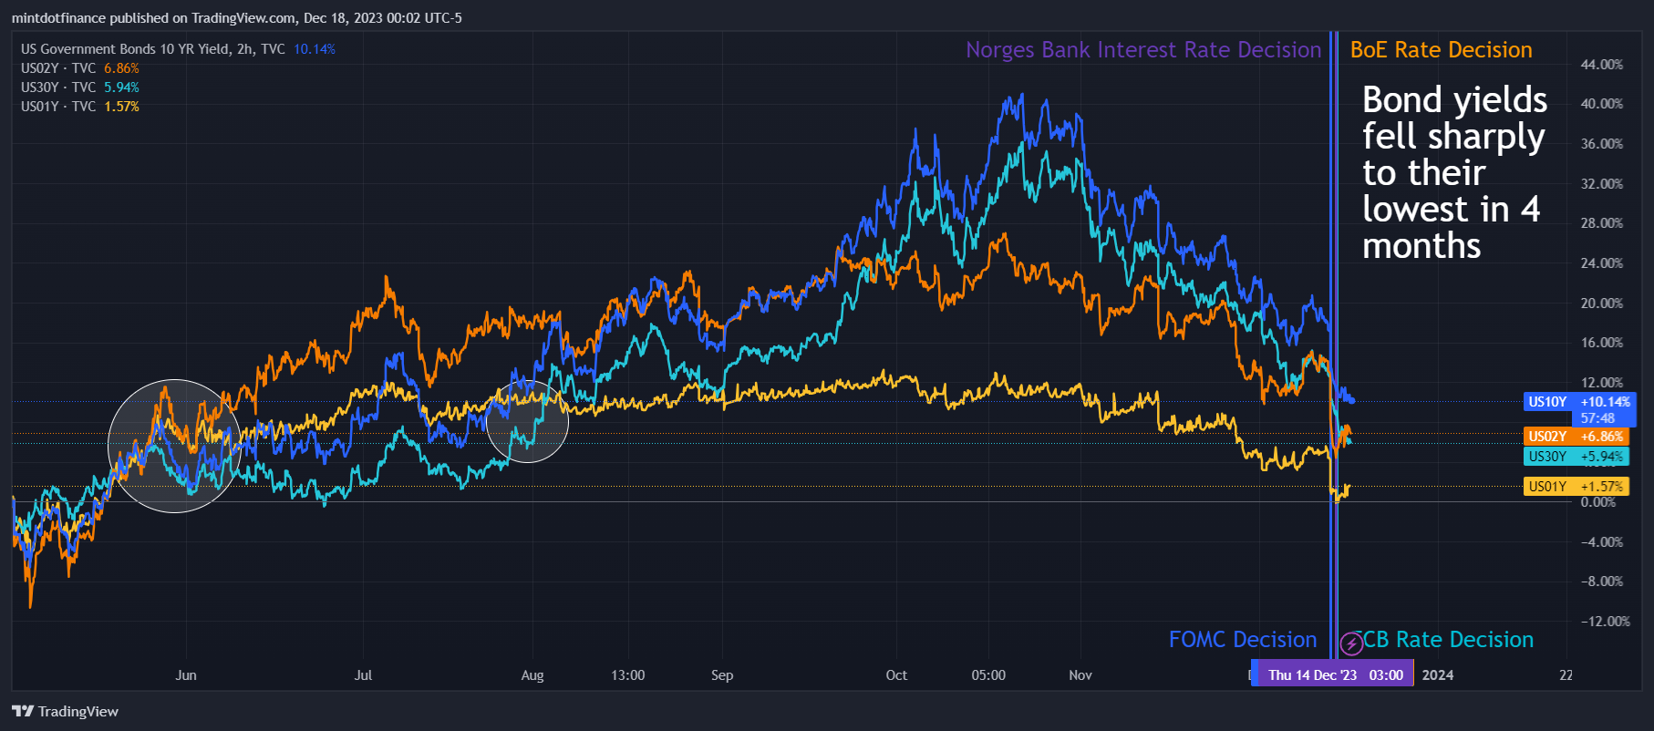Click the small circle drawing near August
Viewport: 1654px width, 731px height.
[527, 421]
